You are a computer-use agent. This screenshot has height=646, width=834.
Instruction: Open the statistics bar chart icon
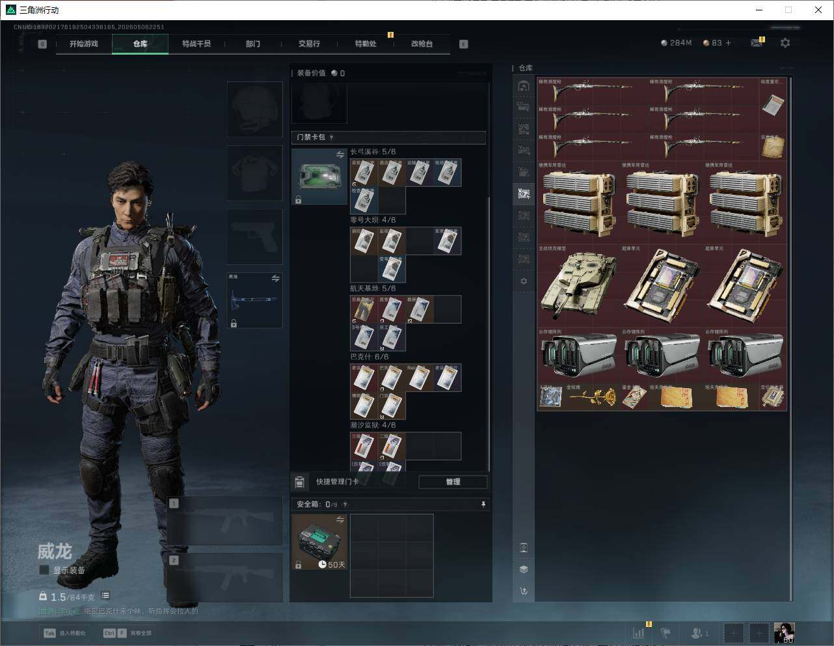pyautogui.click(x=639, y=632)
